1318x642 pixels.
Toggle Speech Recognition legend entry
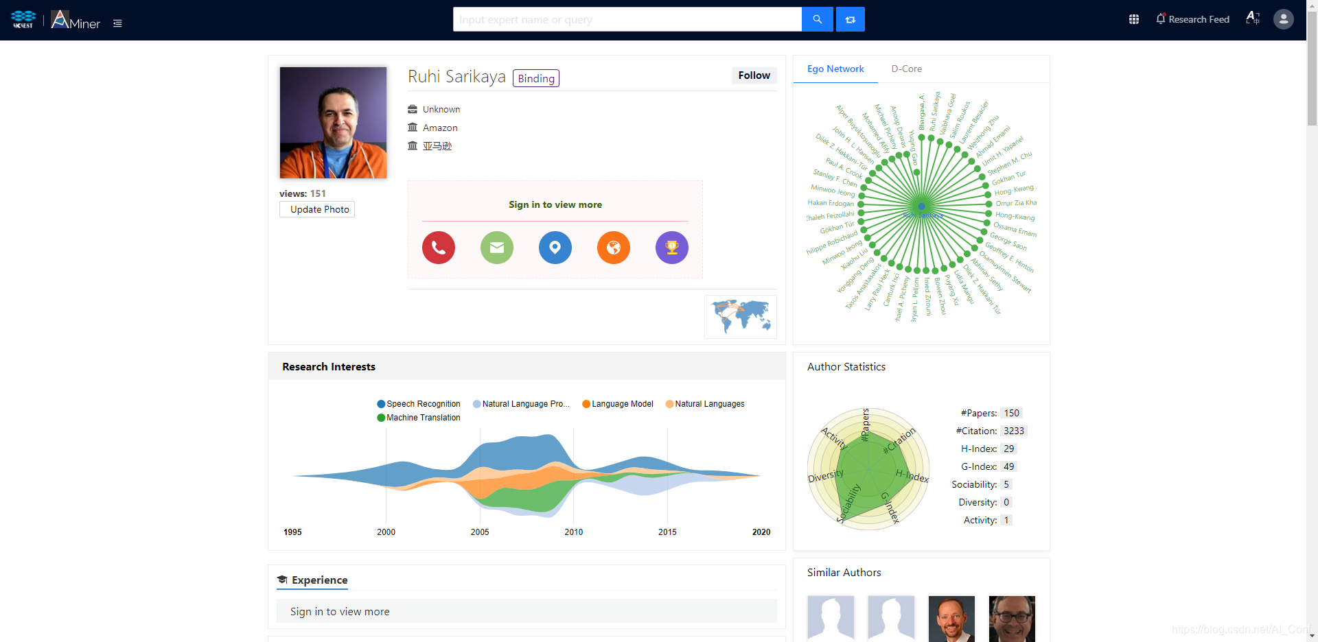point(419,404)
